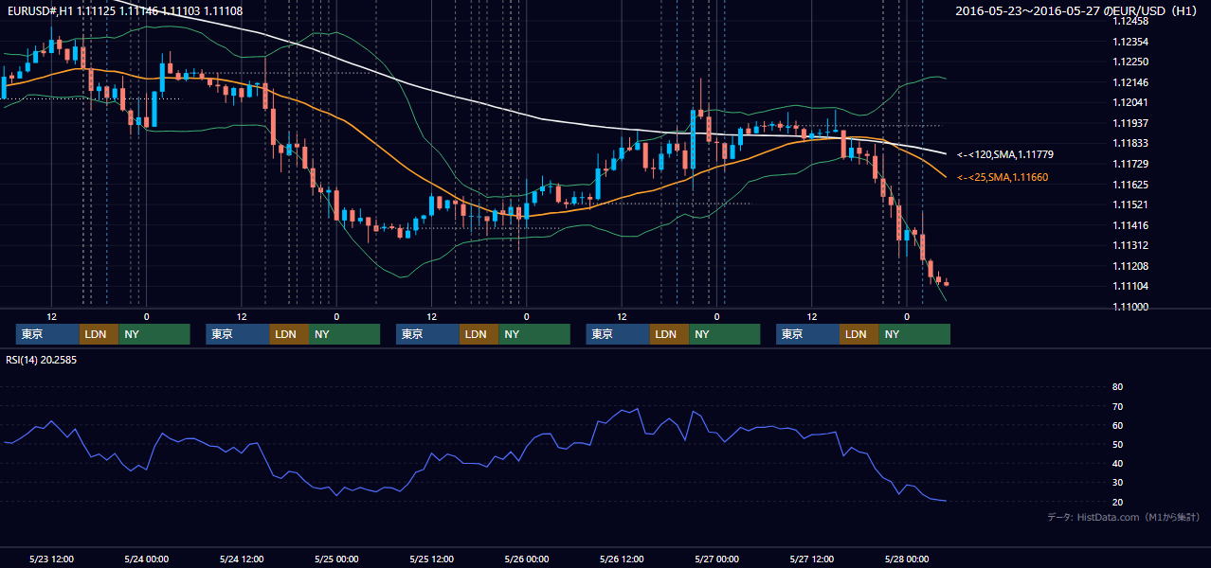Select the 5/24 00:00 time label
The width and height of the screenshot is (1211, 568).
click(147, 559)
